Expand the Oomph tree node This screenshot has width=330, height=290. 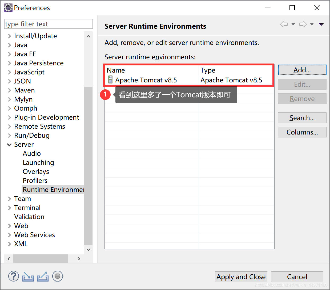tap(9, 108)
